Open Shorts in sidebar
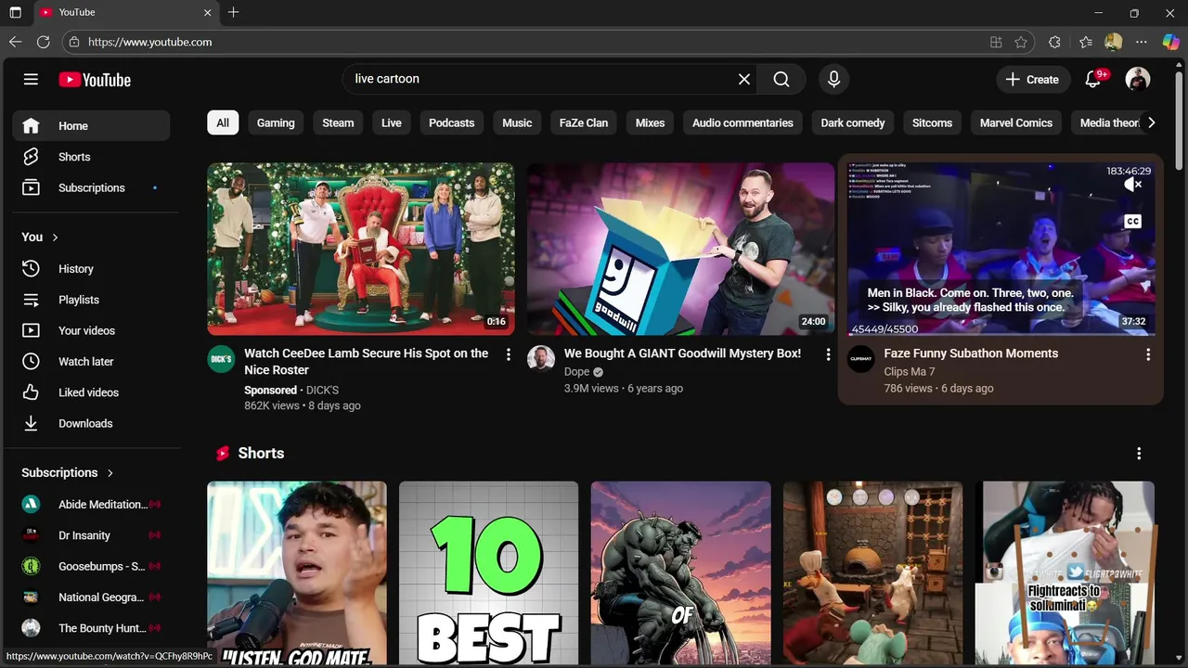1188x668 pixels. (x=91, y=157)
